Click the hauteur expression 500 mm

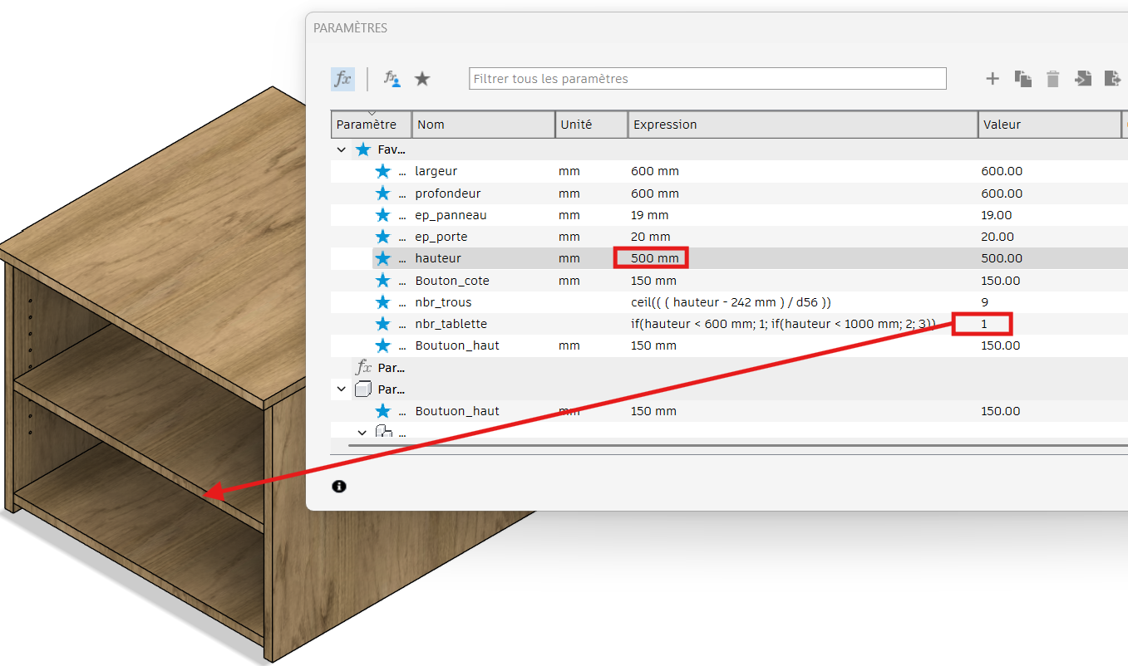(654, 258)
